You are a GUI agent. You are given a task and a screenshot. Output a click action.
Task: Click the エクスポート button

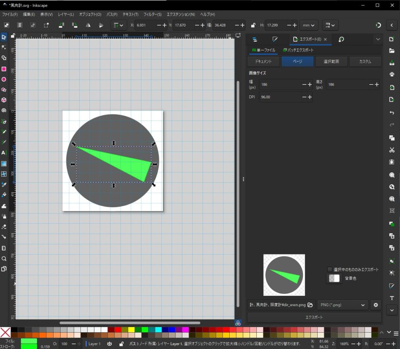314,317
